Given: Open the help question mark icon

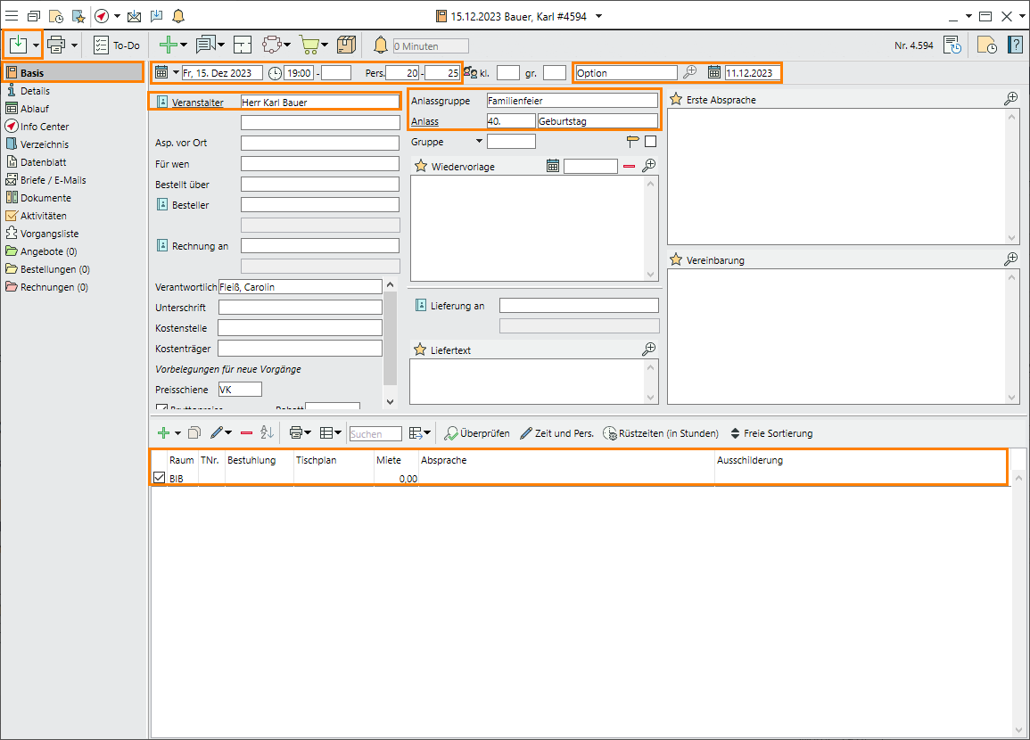Looking at the screenshot, I should point(1015,45).
